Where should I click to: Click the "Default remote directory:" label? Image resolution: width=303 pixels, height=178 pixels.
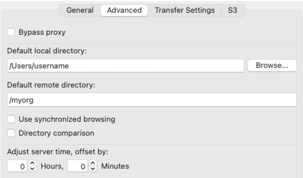51,85
